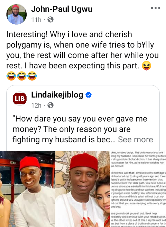Open the three-dot post options menu
166x227 pixels.
coord(156,8)
